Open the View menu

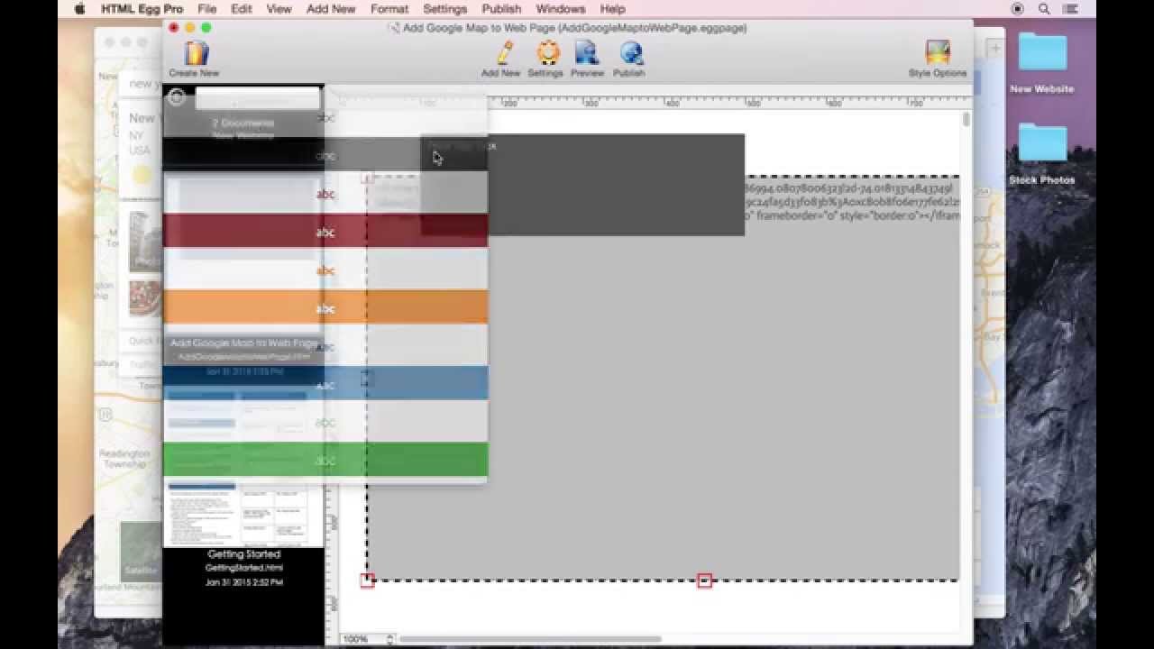[x=279, y=9]
